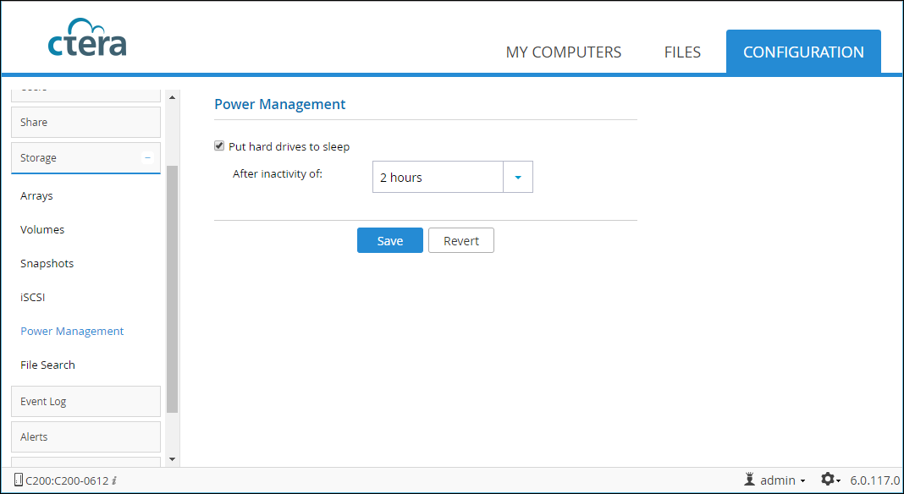Image resolution: width=904 pixels, height=494 pixels.
Task: Toggle Put hard drives to sleep checkbox
Action: pyautogui.click(x=219, y=145)
